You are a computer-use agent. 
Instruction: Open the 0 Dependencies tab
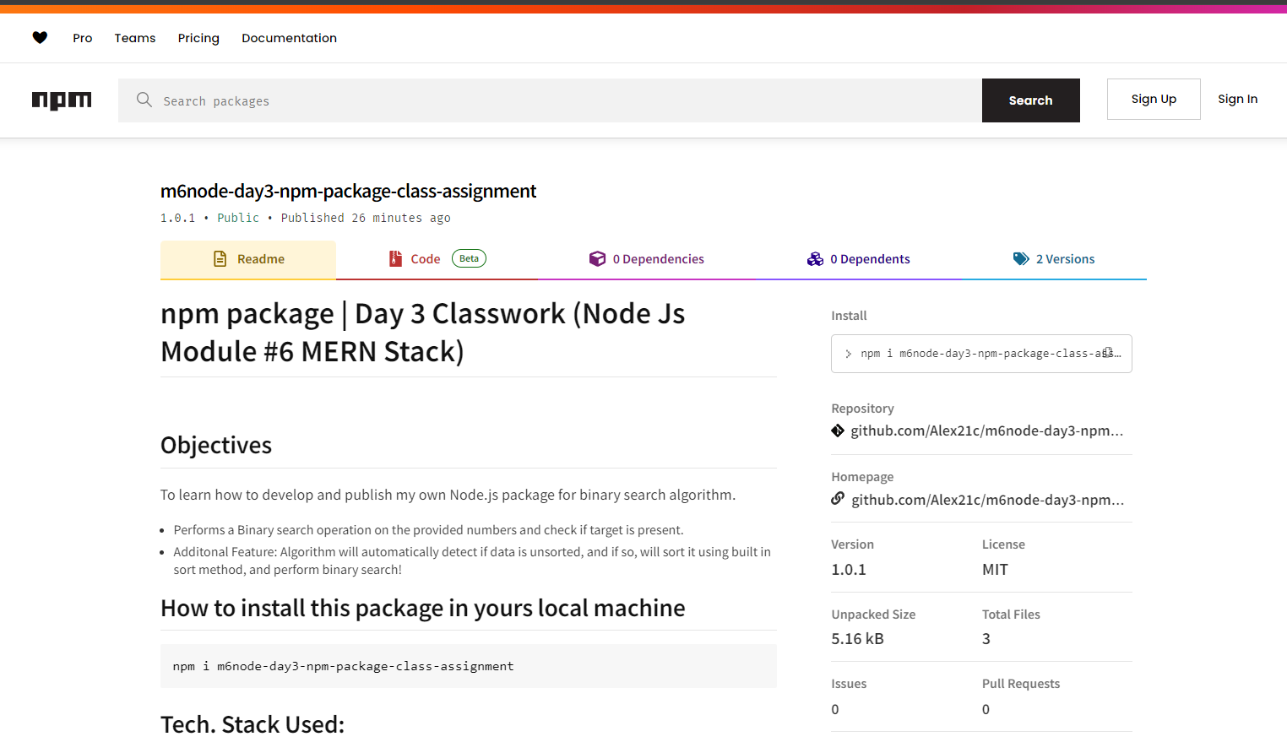tap(647, 260)
